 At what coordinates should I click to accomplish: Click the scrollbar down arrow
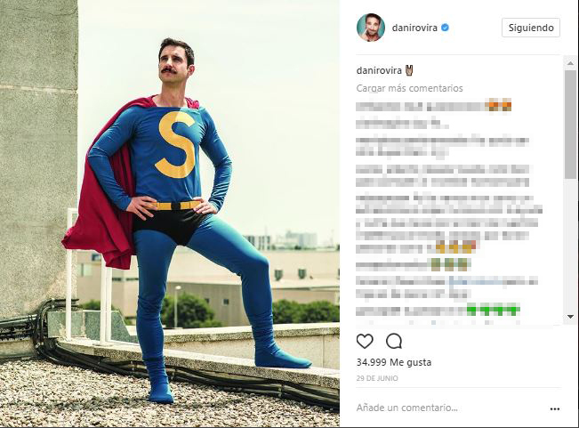(570, 317)
